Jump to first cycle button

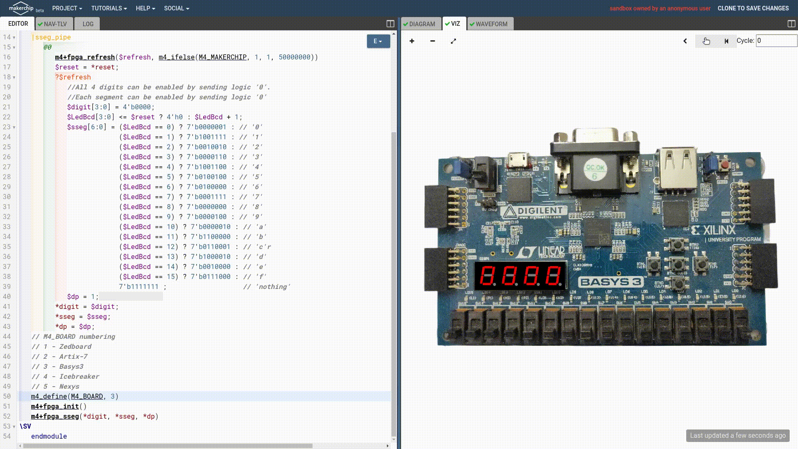[726, 41]
